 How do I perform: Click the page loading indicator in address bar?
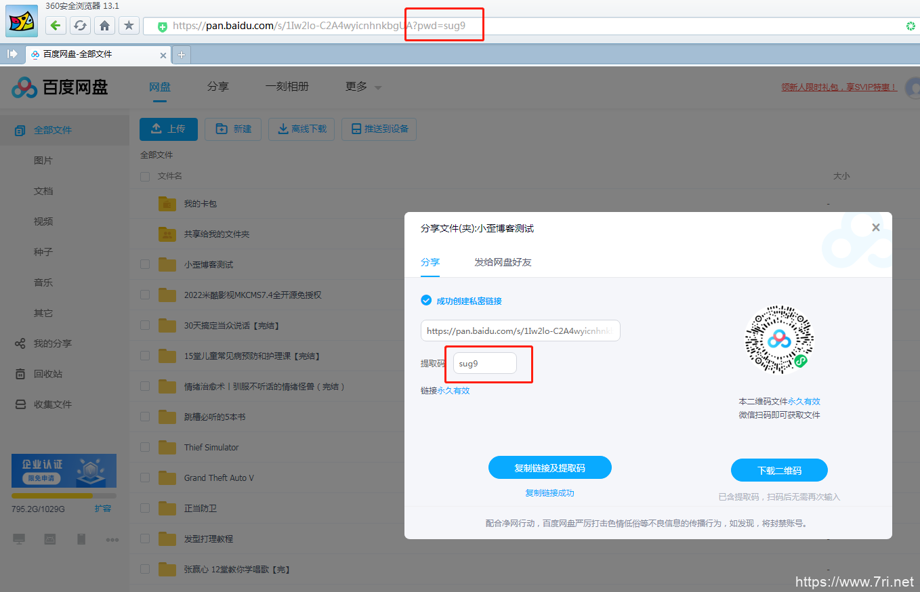coord(911,26)
